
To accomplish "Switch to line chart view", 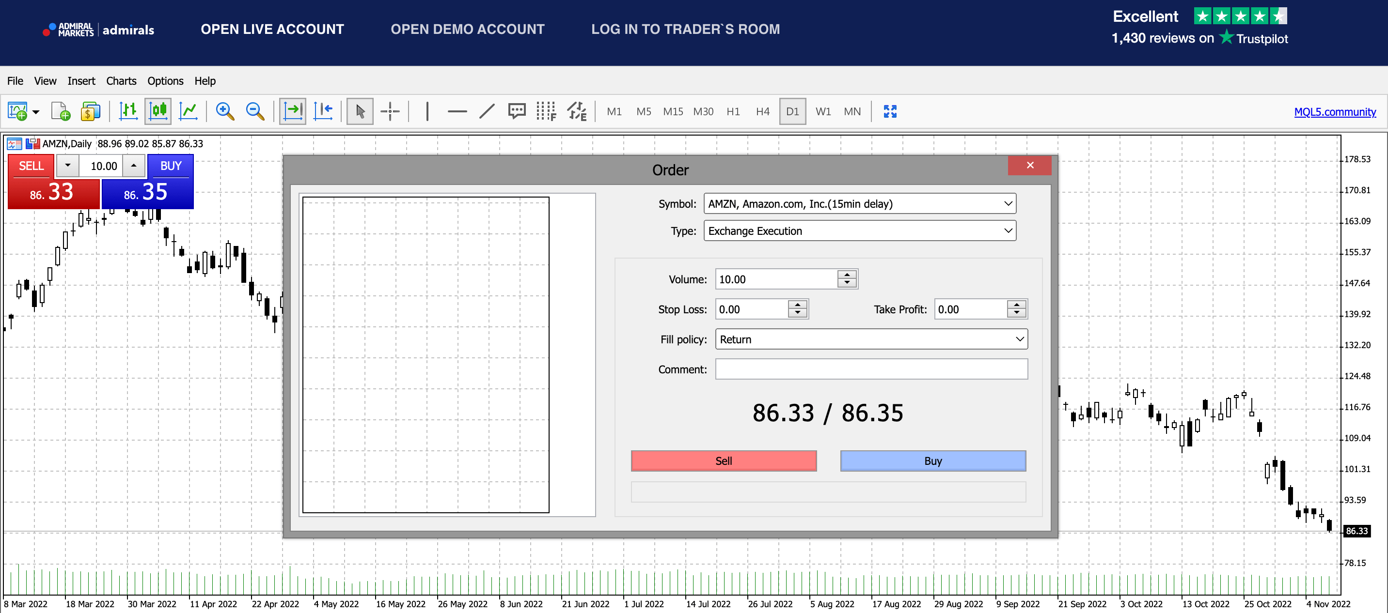I will [x=189, y=111].
